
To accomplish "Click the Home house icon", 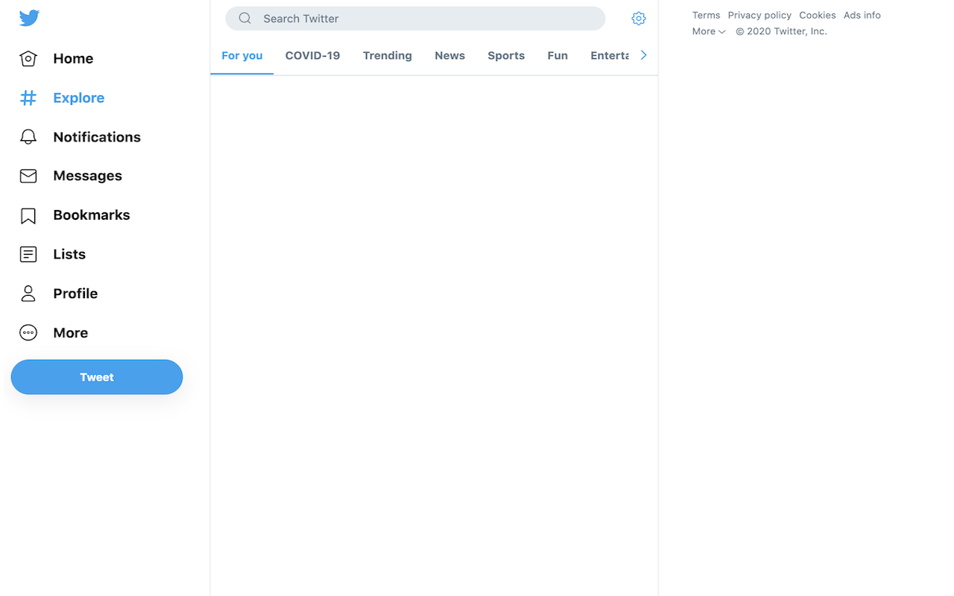I will pos(28,58).
